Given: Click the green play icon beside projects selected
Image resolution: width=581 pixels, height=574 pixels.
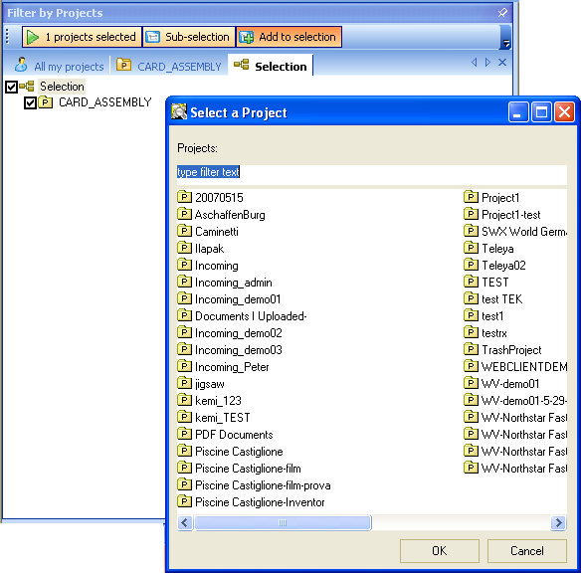Looking at the screenshot, I should point(33,37).
